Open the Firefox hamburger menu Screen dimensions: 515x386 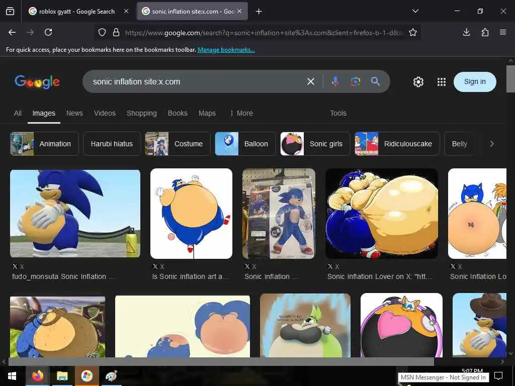[x=503, y=32]
